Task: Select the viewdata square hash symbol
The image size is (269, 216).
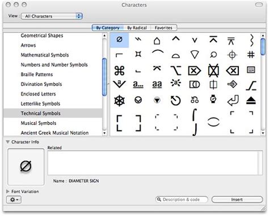Action: [x=251, y=55]
